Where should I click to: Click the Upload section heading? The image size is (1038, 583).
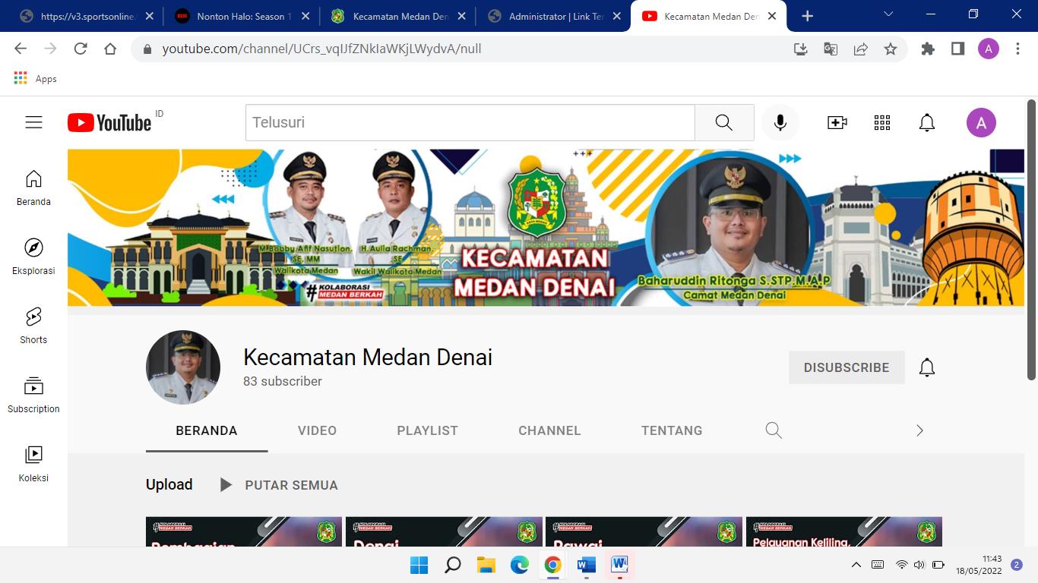(169, 484)
